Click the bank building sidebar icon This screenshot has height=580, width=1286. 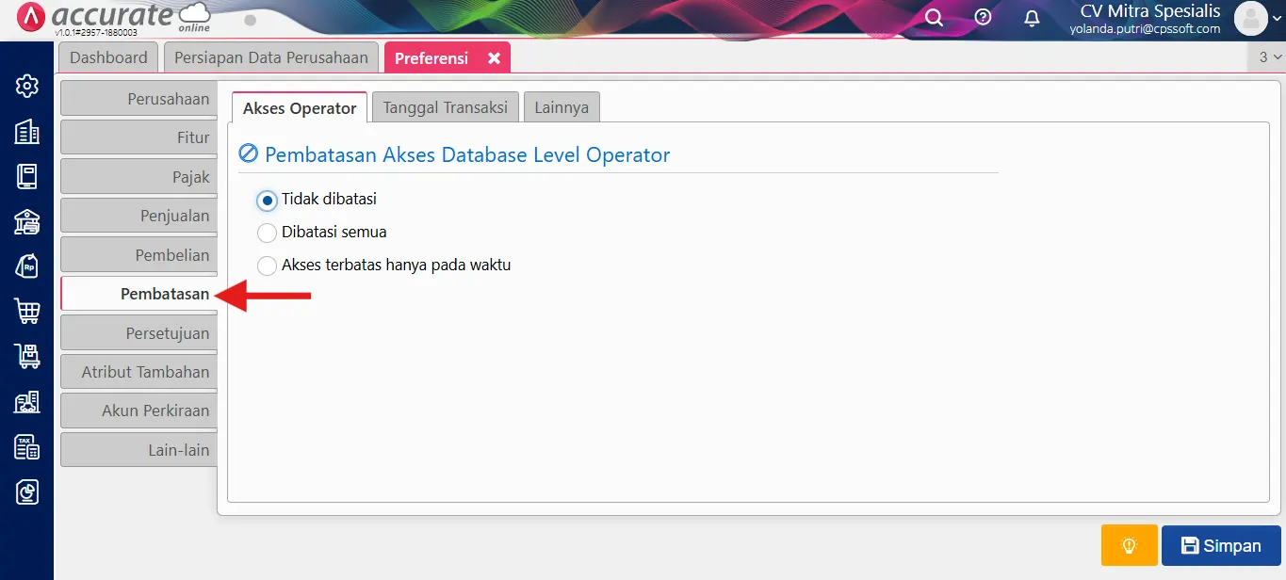26,221
